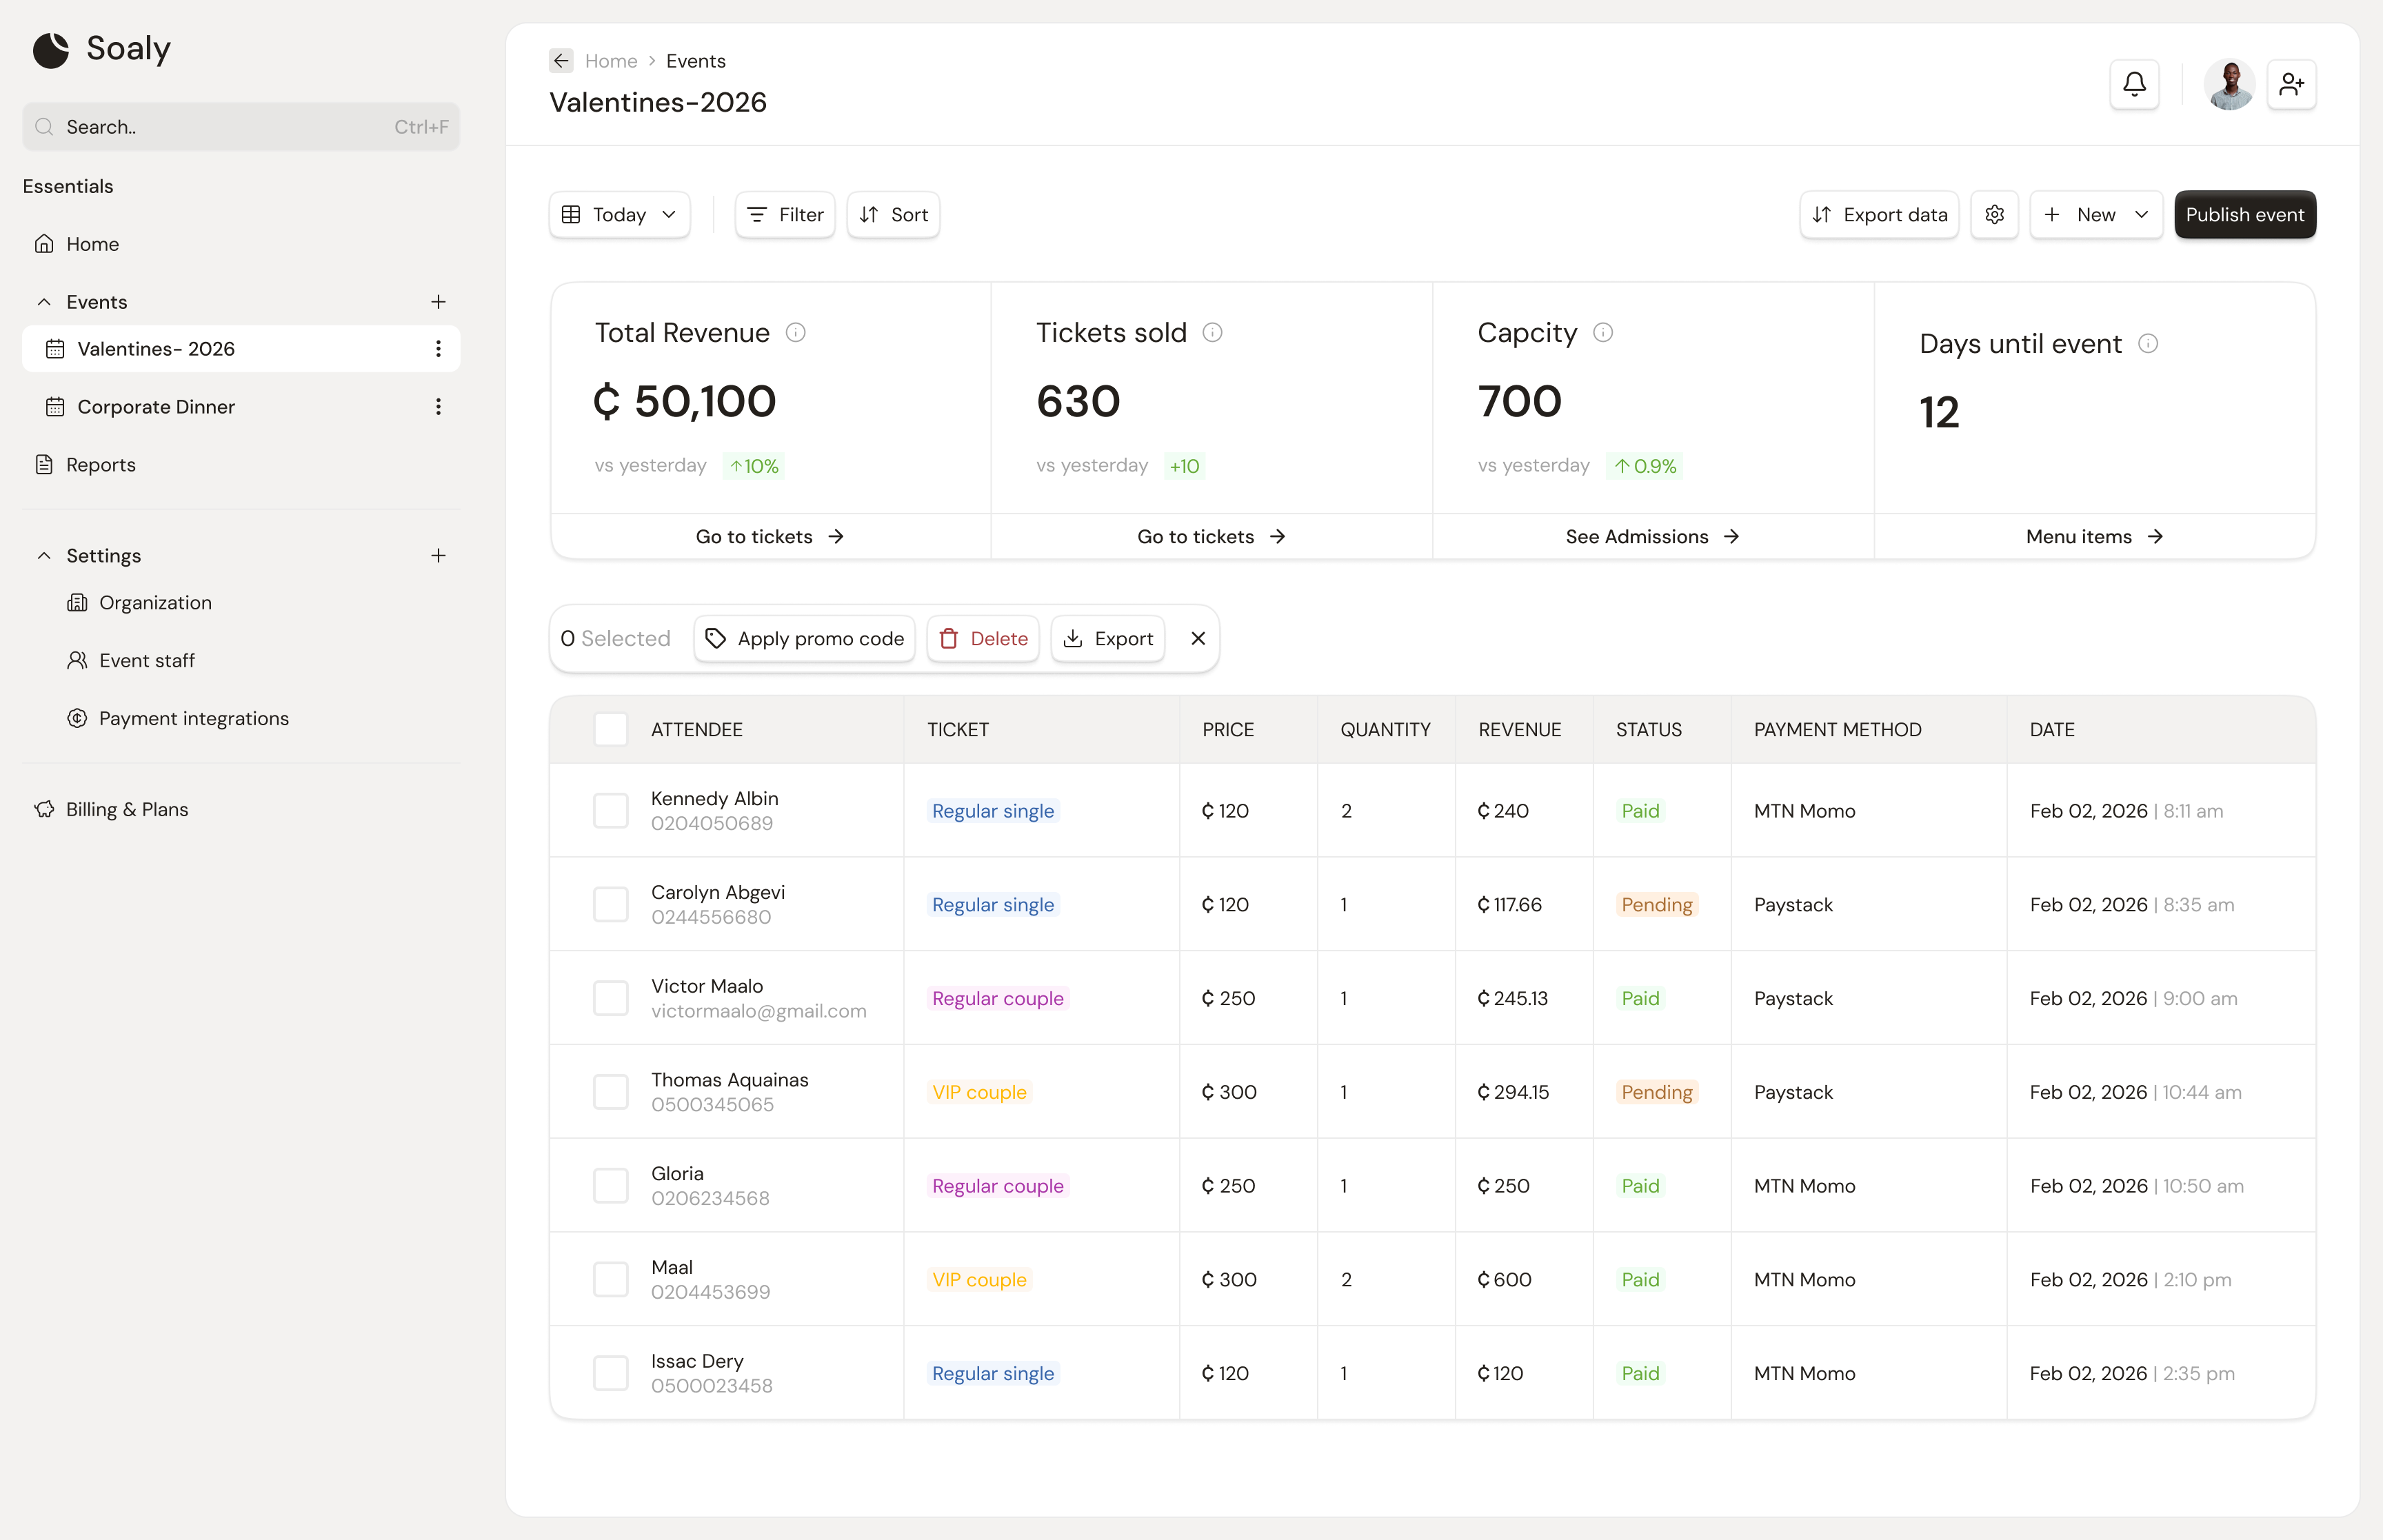Show info for Tickets sold
Viewport: 2383px width, 1540px height.
[1212, 333]
